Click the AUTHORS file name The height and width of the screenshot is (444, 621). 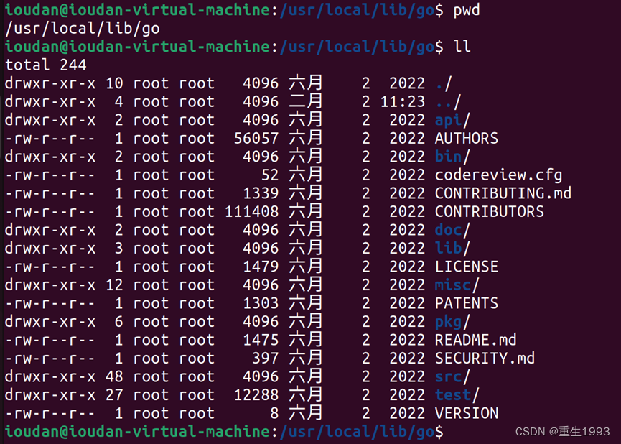click(465, 138)
